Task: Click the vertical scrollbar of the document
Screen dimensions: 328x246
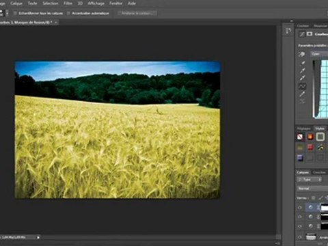Action: coord(278,130)
